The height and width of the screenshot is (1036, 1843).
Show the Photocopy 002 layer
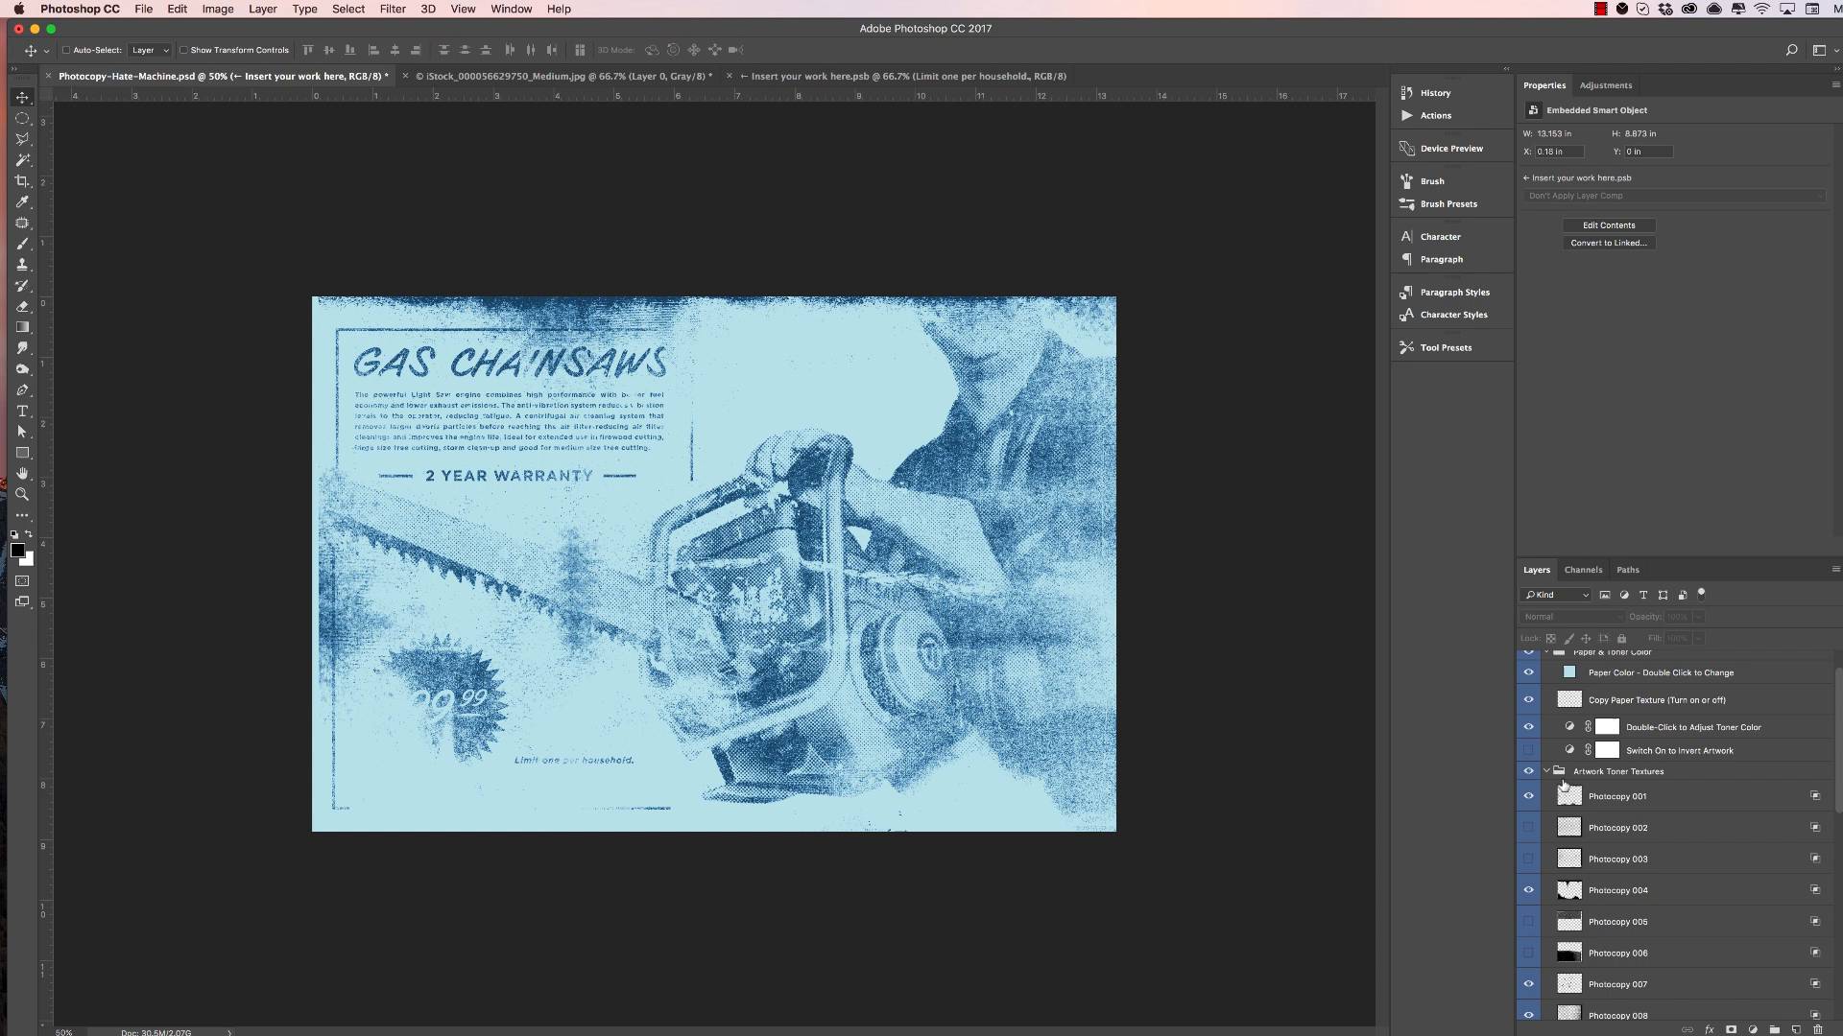tap(1528, 828)
